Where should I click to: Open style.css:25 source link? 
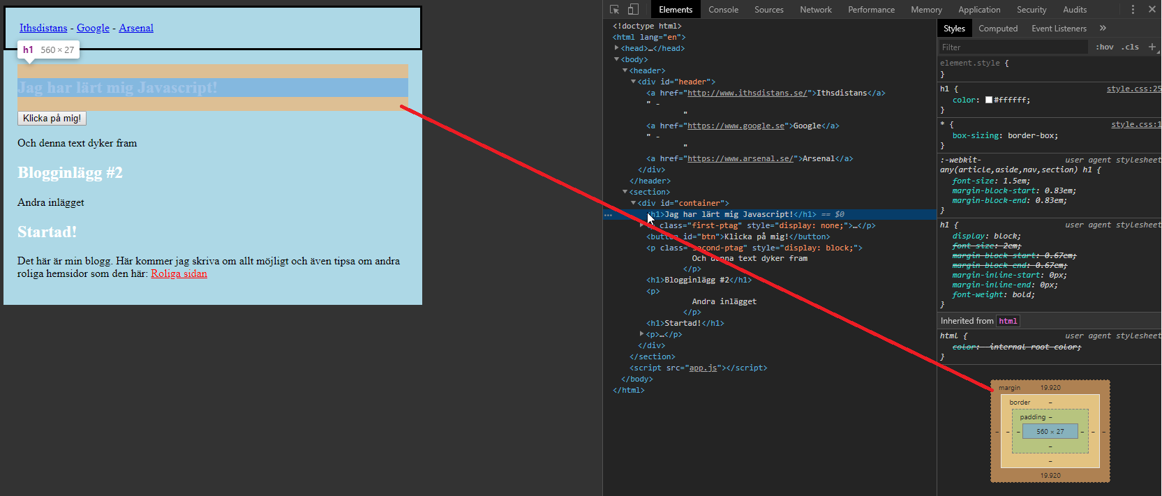[x=1134, y=89]
